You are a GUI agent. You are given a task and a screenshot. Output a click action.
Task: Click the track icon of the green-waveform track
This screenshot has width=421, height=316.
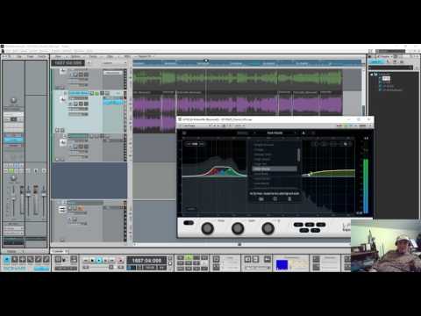[63, 71]
